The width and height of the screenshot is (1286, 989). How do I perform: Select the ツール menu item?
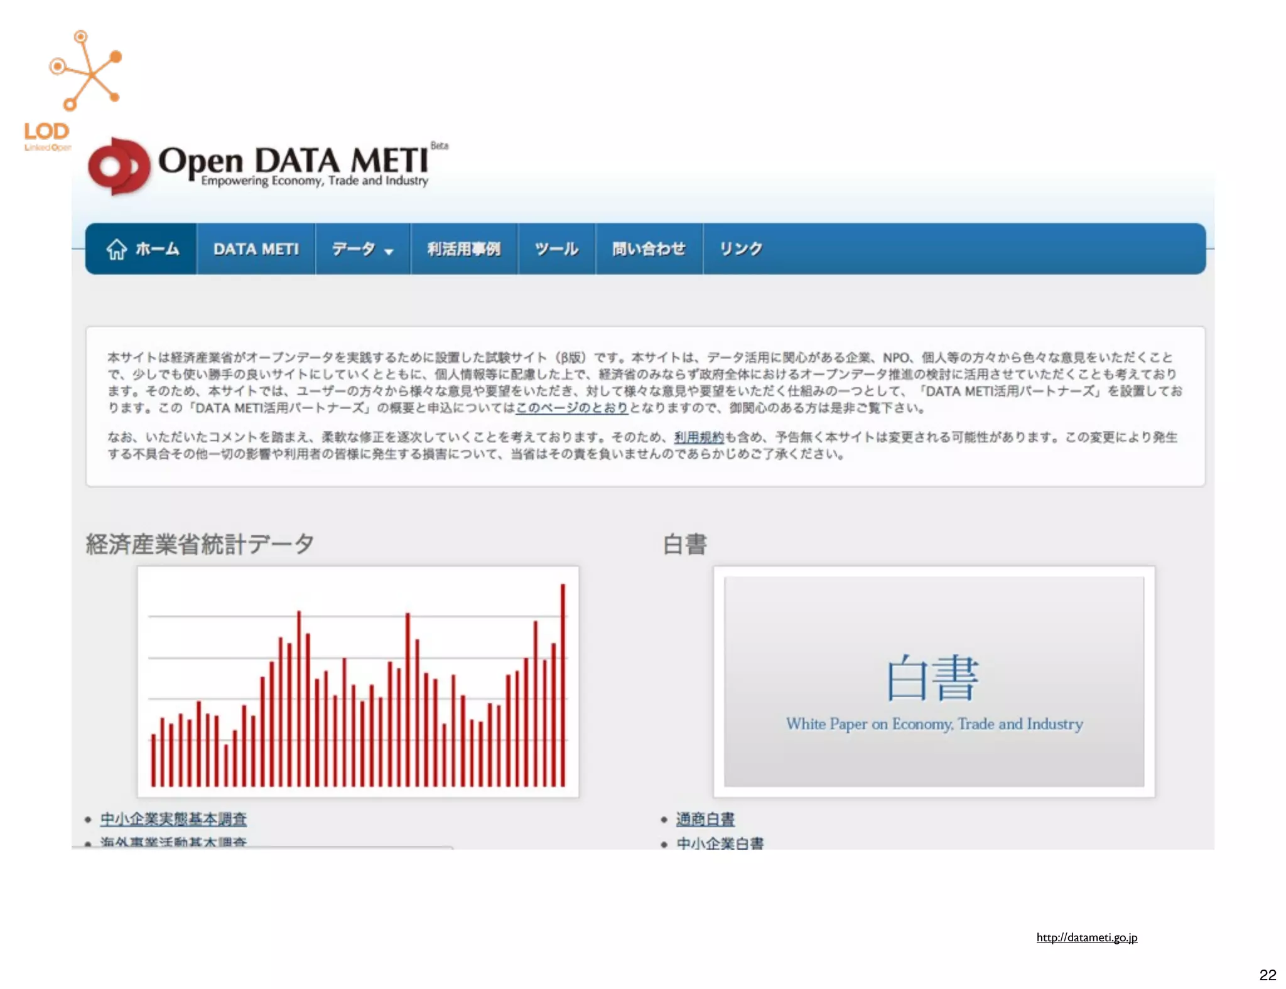556,249
